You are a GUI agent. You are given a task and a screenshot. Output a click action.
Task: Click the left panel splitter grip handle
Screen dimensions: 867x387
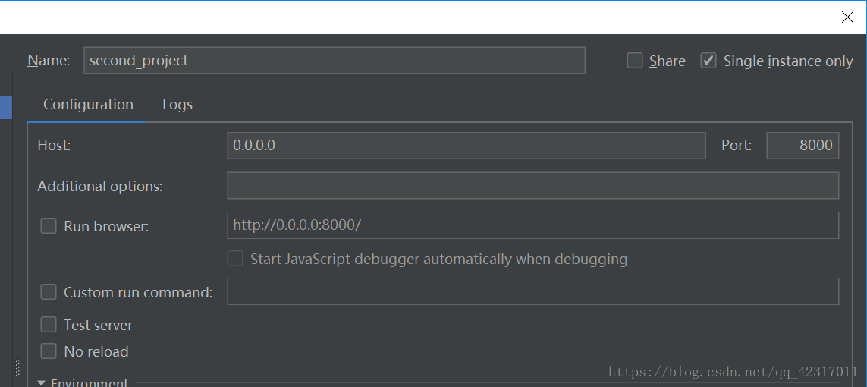[x=17, y=367]
